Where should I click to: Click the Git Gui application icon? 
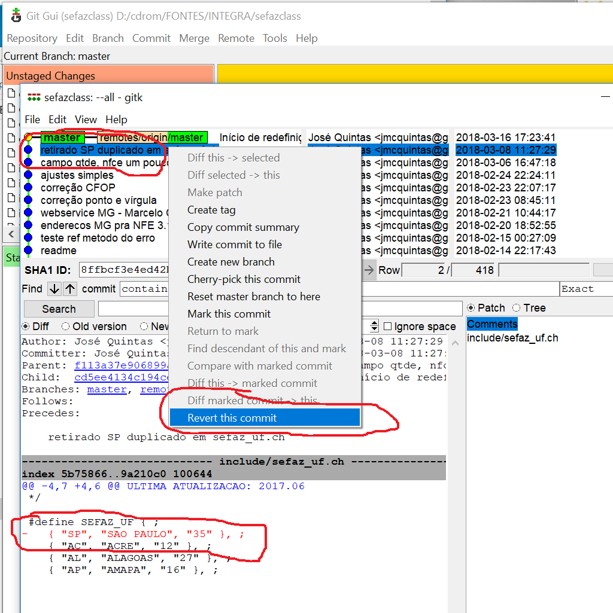point(16,16)
